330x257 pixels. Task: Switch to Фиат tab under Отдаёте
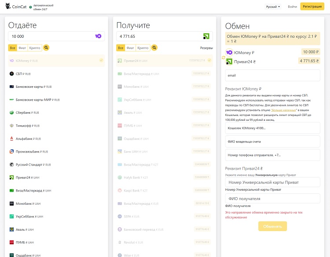[22, 47]
